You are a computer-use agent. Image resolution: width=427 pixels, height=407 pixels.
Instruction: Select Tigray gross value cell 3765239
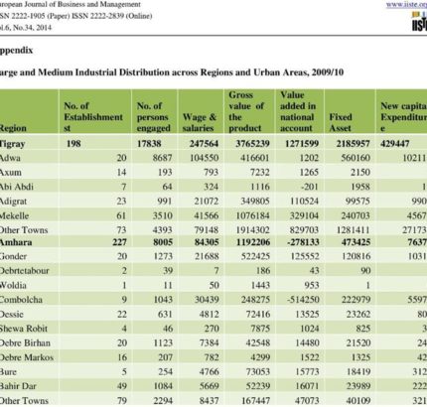click(253, 144)
